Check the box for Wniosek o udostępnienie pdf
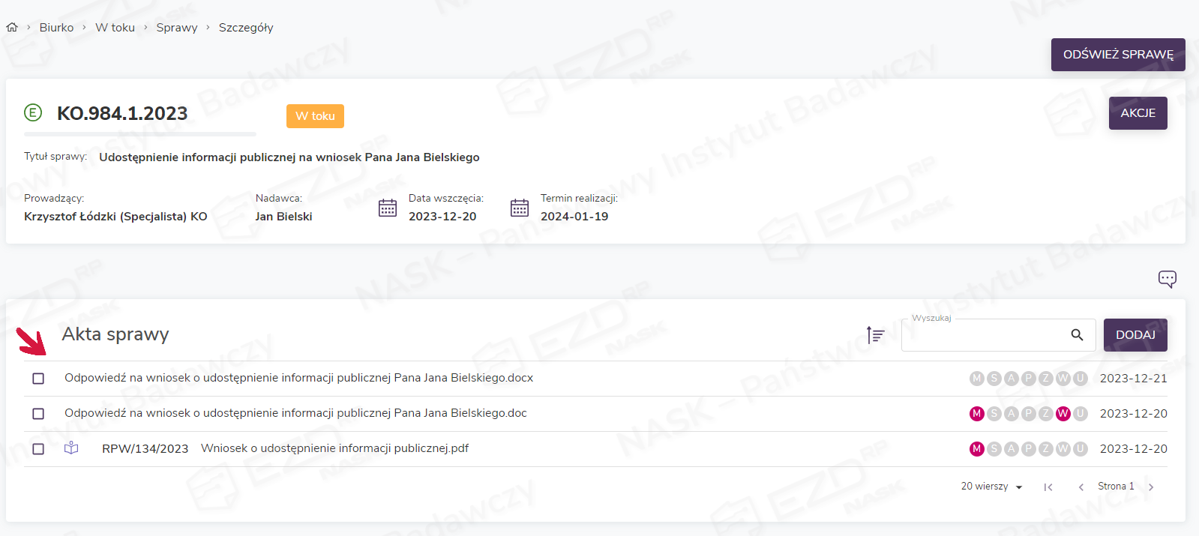 tap(38, 449)
